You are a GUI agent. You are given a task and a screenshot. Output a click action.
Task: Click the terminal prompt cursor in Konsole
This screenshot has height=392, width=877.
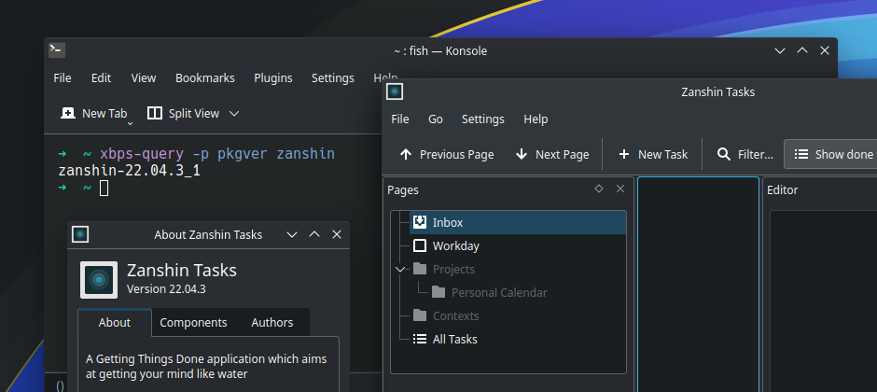(x=104, y=189)
